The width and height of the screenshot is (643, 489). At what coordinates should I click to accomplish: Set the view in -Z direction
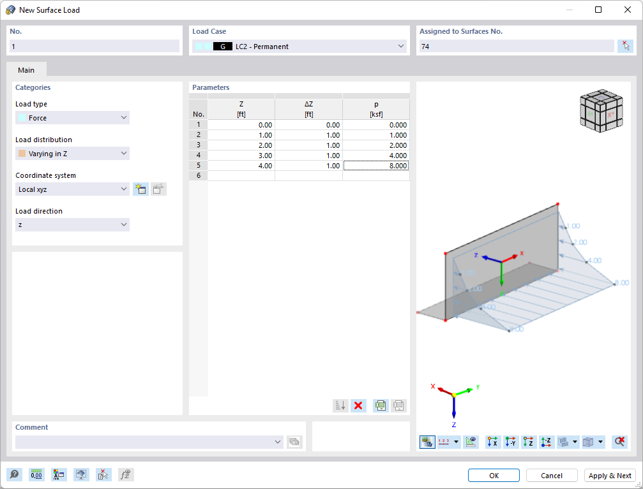coord(546,441)
